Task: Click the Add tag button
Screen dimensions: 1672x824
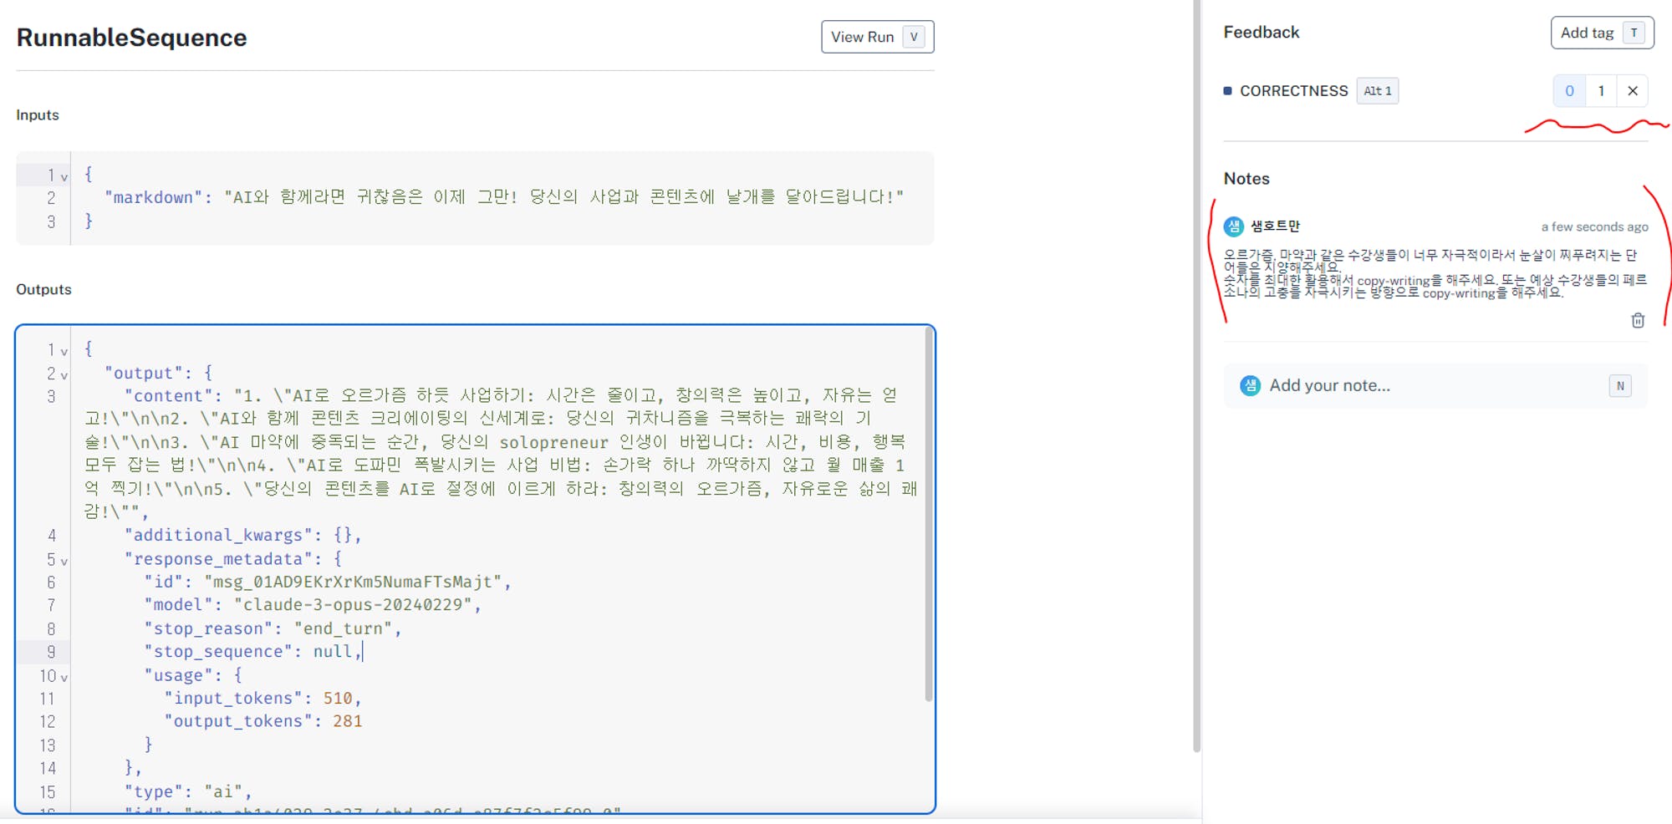Action: click(x=1602, y=33)
